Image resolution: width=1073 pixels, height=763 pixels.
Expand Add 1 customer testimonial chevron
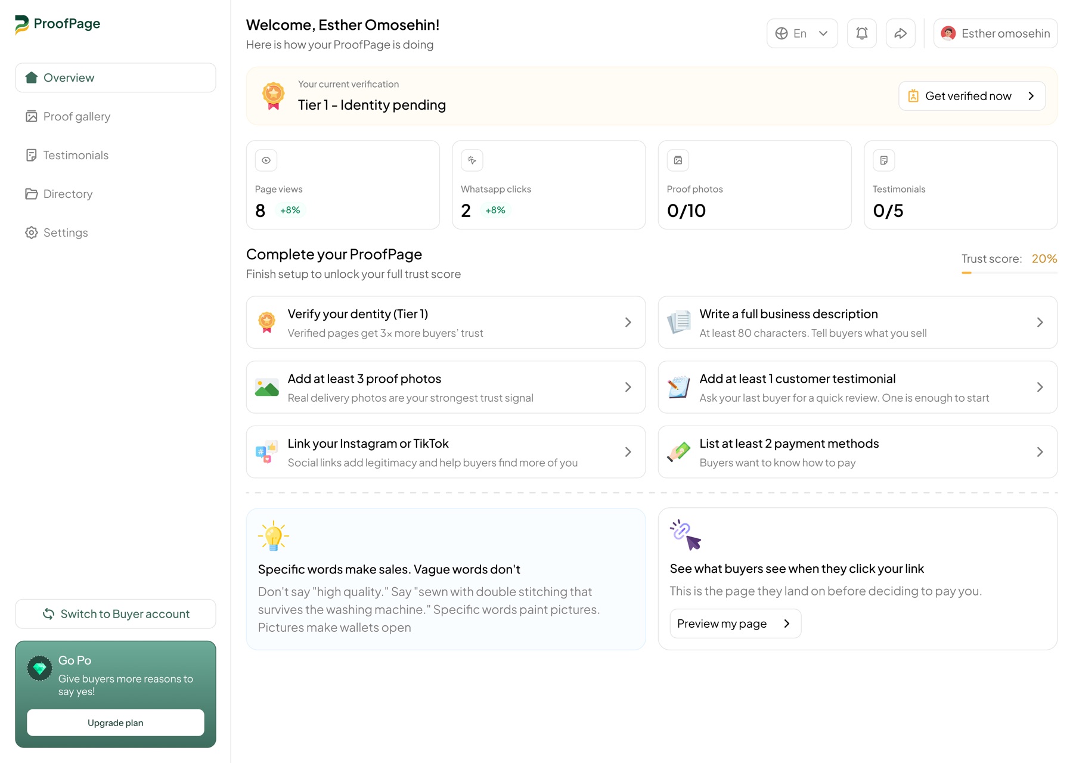pyautogui.click(x=1040, y=387)
